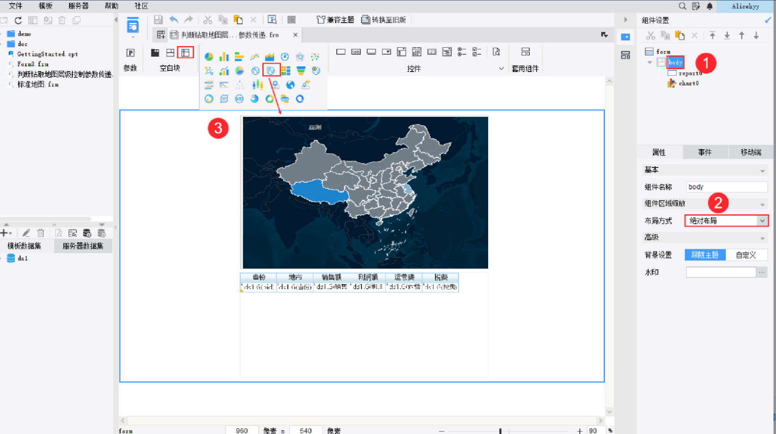Click the 兼容主题 button
Screen dimensions: 776x434
click(336, 20)
